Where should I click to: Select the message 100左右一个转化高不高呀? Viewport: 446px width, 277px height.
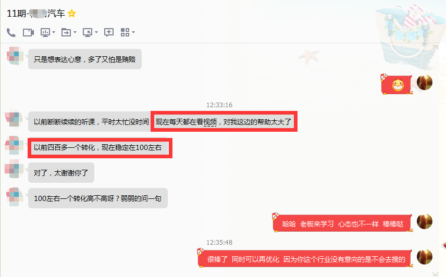98,198
